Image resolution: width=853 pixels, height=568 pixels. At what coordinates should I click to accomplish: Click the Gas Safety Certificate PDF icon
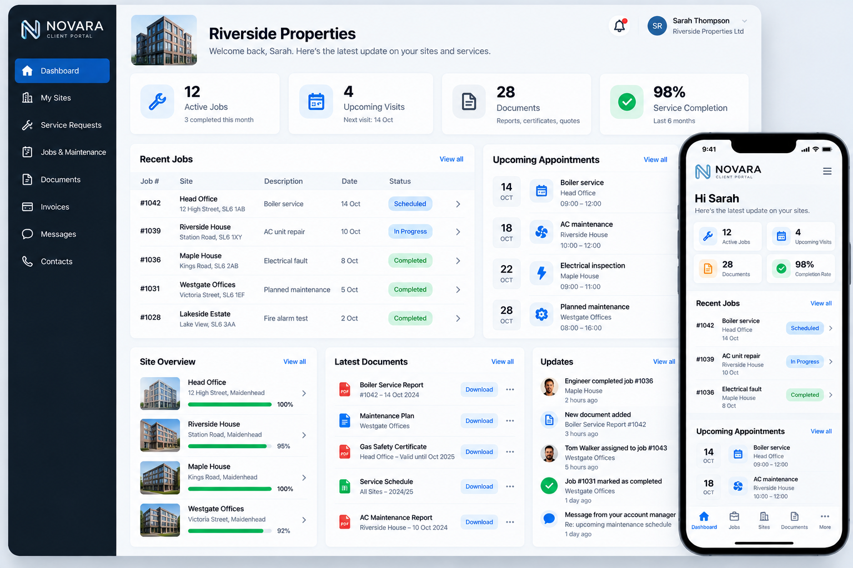345,452
